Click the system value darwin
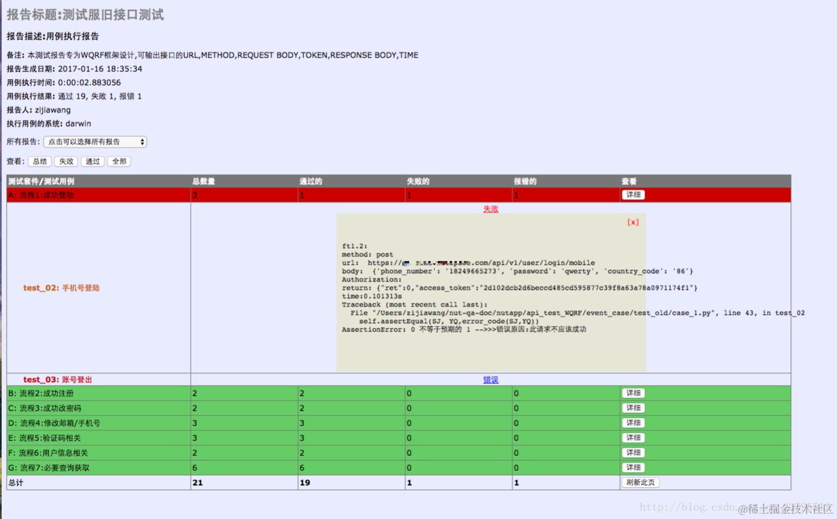The image size is (837, 519). coord(78,123)
